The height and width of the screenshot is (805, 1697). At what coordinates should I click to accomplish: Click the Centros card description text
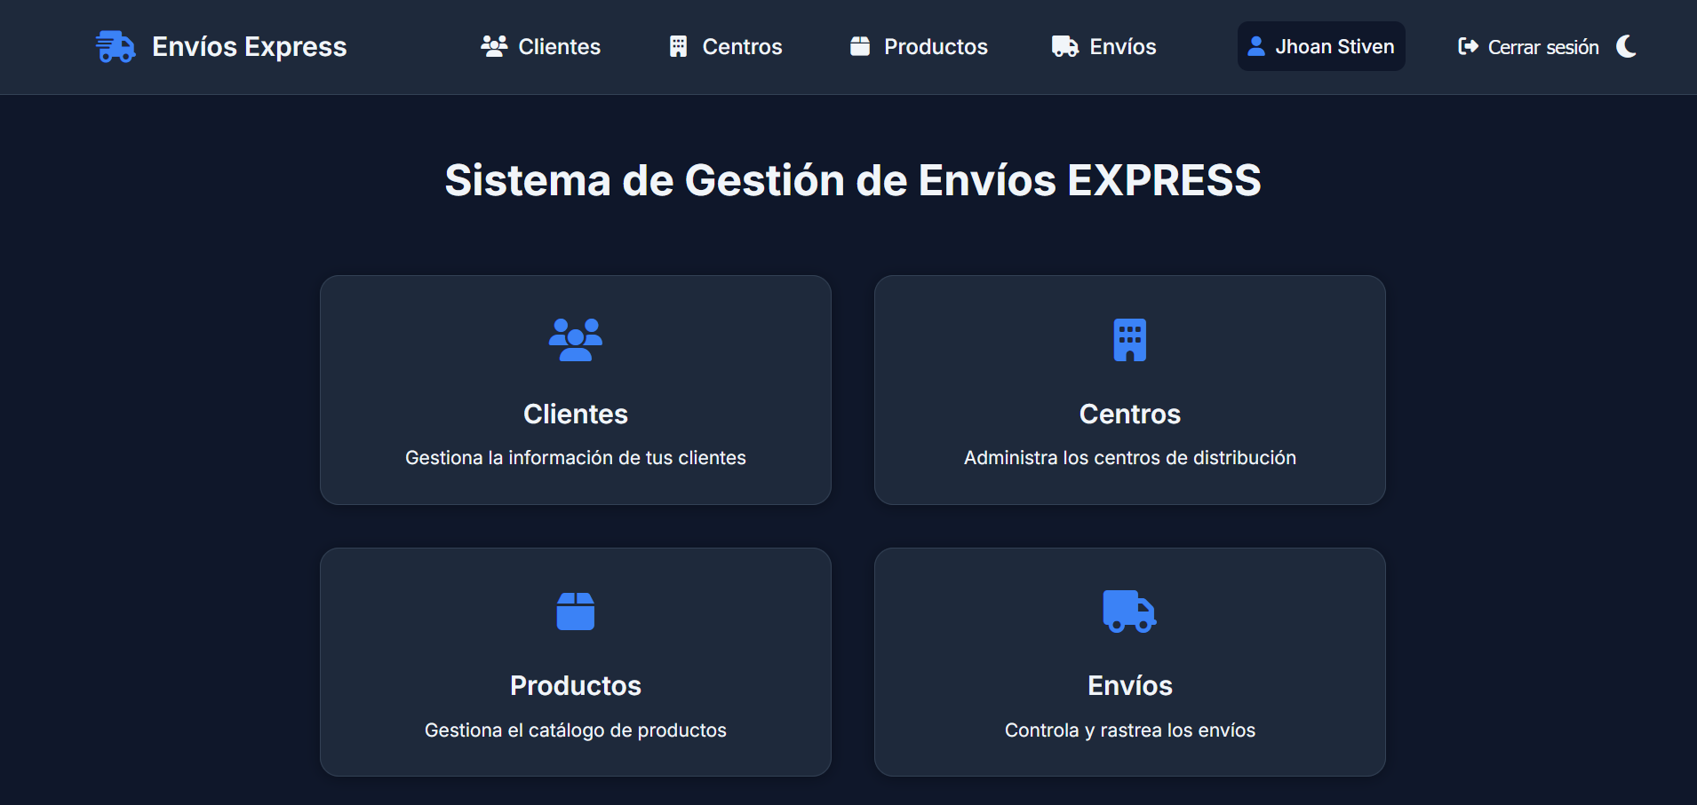(1129, 458)
